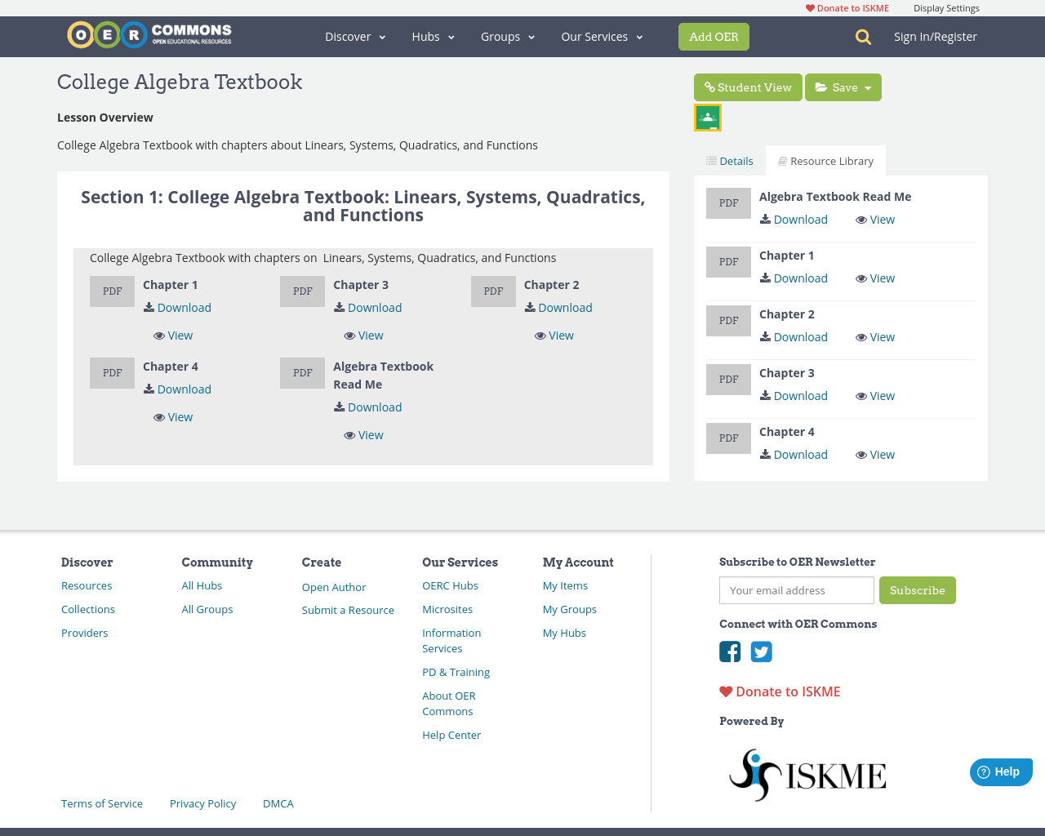Expand the Discover menu
Image resolution: width=1045 pixels, height=836 pixels.
[x=355, y=37]
